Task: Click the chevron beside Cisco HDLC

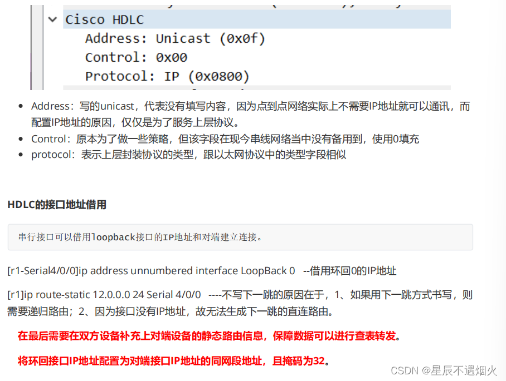Action: point(52,19)
